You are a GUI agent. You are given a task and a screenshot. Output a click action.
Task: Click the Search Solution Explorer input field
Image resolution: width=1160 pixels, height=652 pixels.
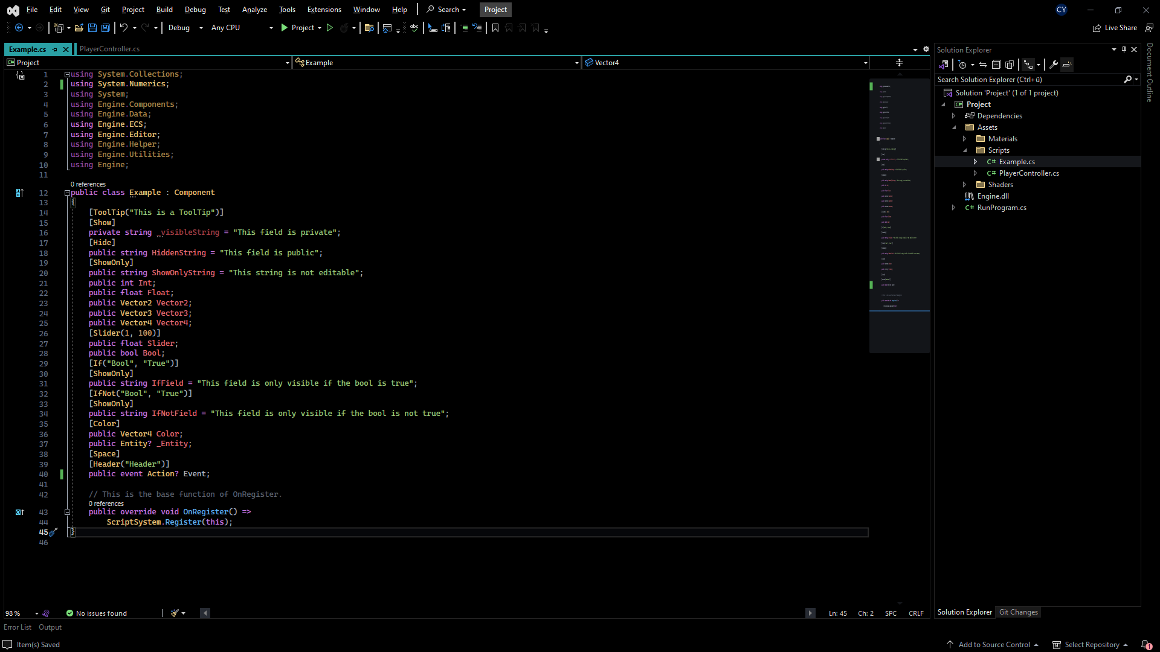coord(1029,80)
